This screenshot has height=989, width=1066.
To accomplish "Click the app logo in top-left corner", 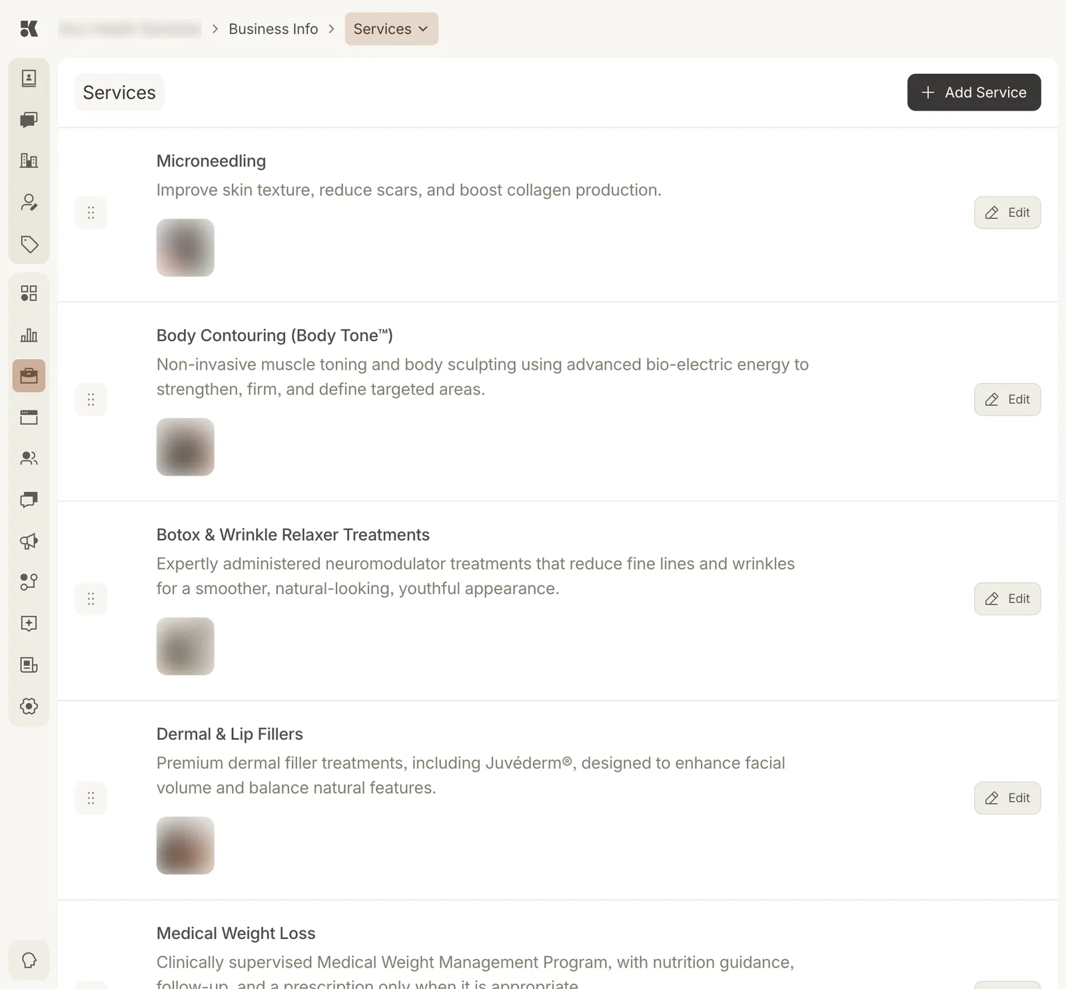I will tap(29, 29).
